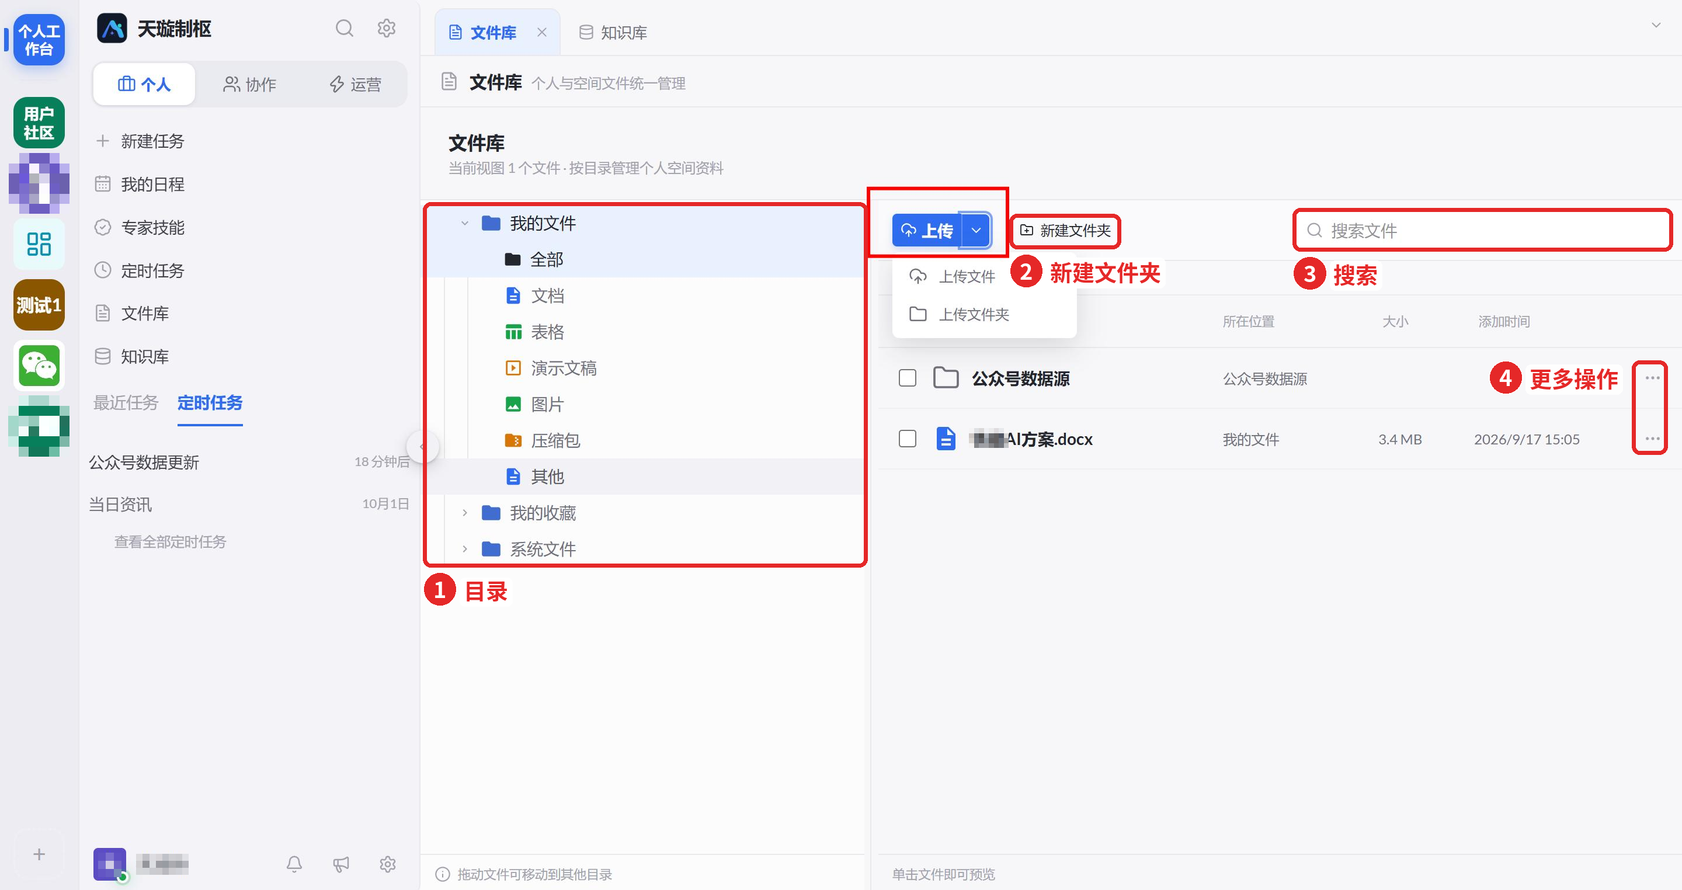Image resolution: width=1682 pixels, height=890 pixels.
Task: Expand the 我的收藏 tree node
Action: pos(465,513)
